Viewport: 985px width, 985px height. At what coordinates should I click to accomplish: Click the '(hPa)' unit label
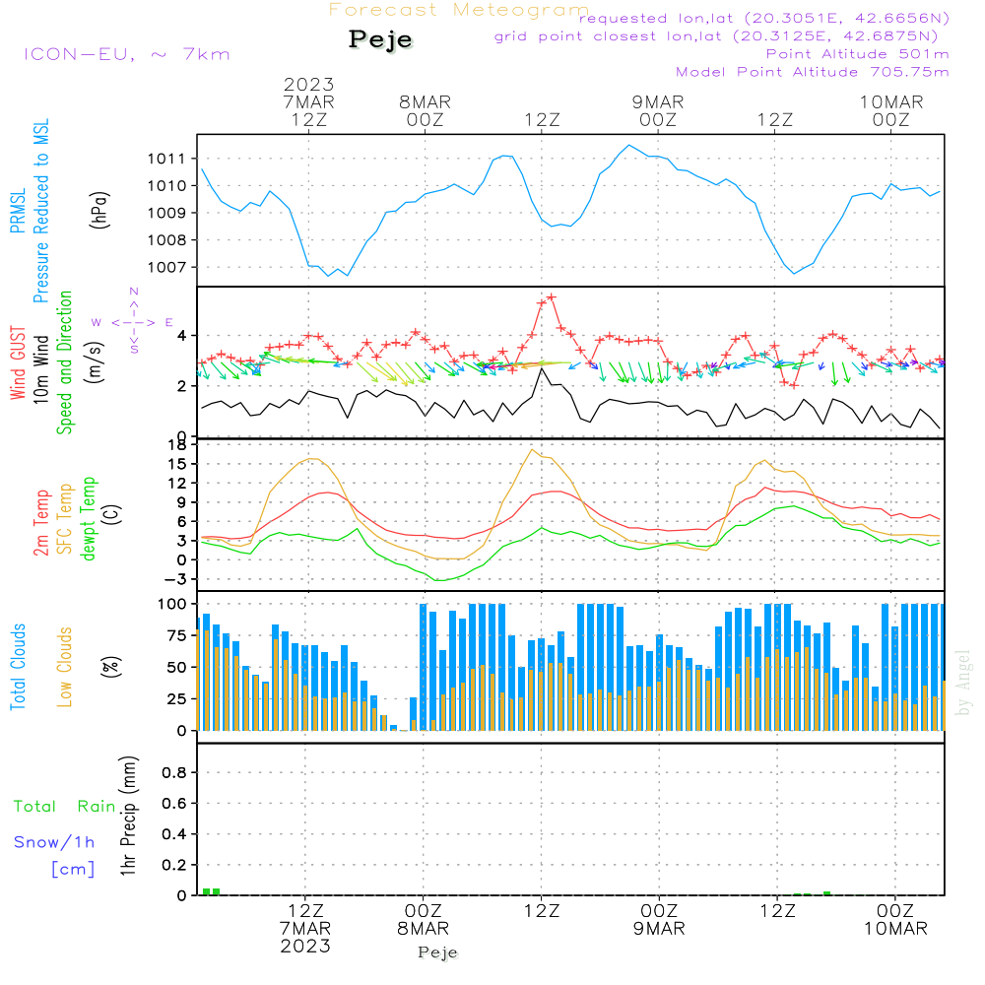(x=99, y=210)
